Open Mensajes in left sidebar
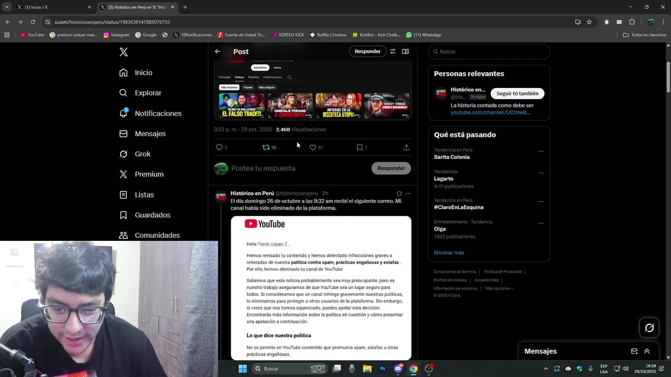Image resolution: width=671 pixels, height=377 pixels. click(x=143, y=134)
